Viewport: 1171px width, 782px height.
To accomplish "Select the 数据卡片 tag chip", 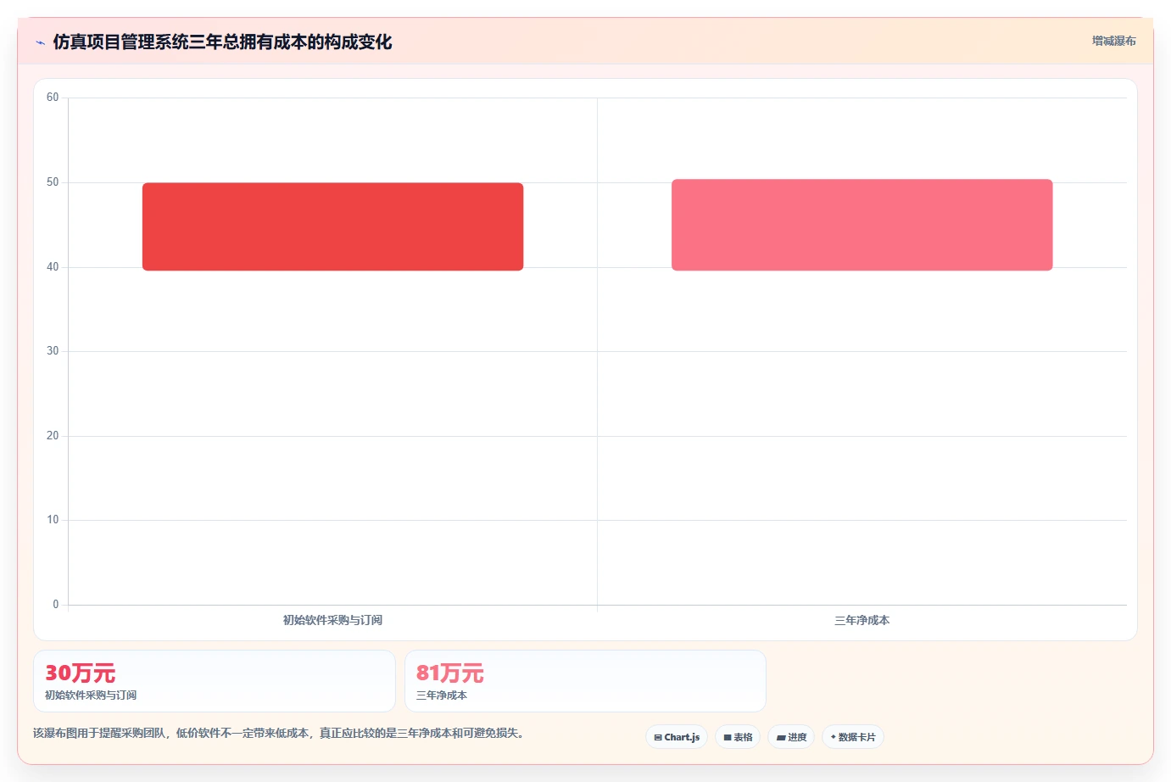I will point(853,737).
